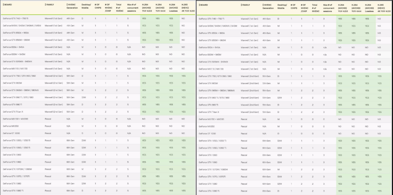Screen dimensions: 393x195
Task: Click 'Total # of NVENC' header in right table
Action: 315,8
